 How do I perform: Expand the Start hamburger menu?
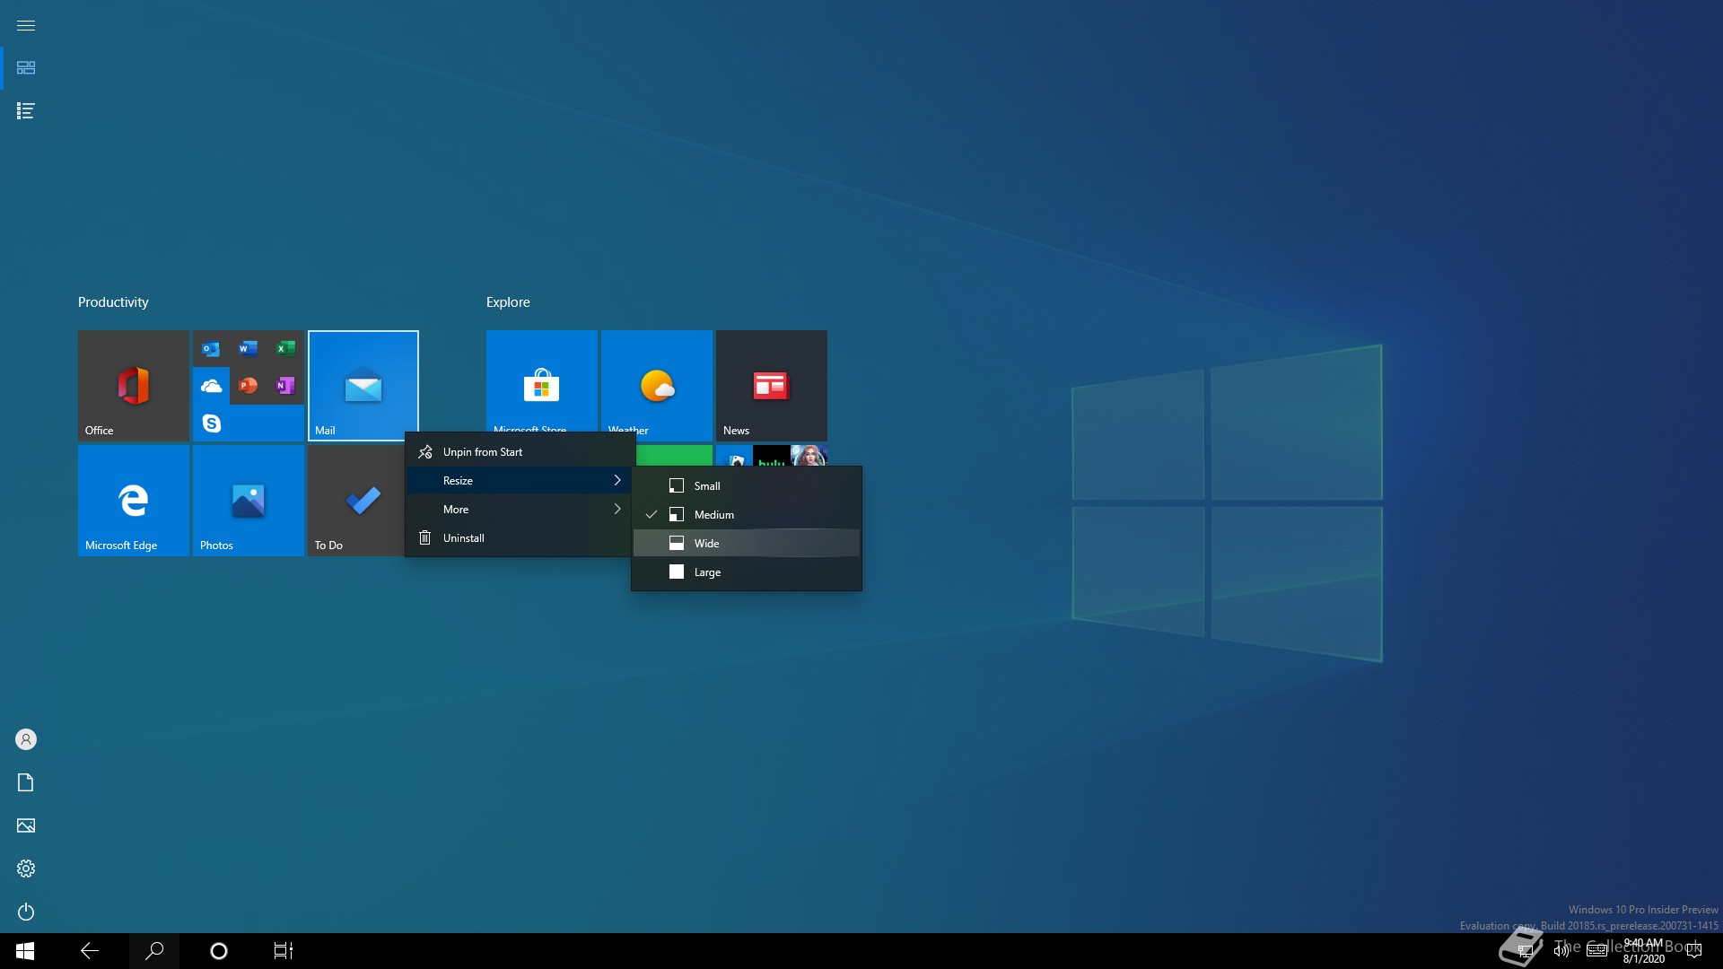coord(26,25)
